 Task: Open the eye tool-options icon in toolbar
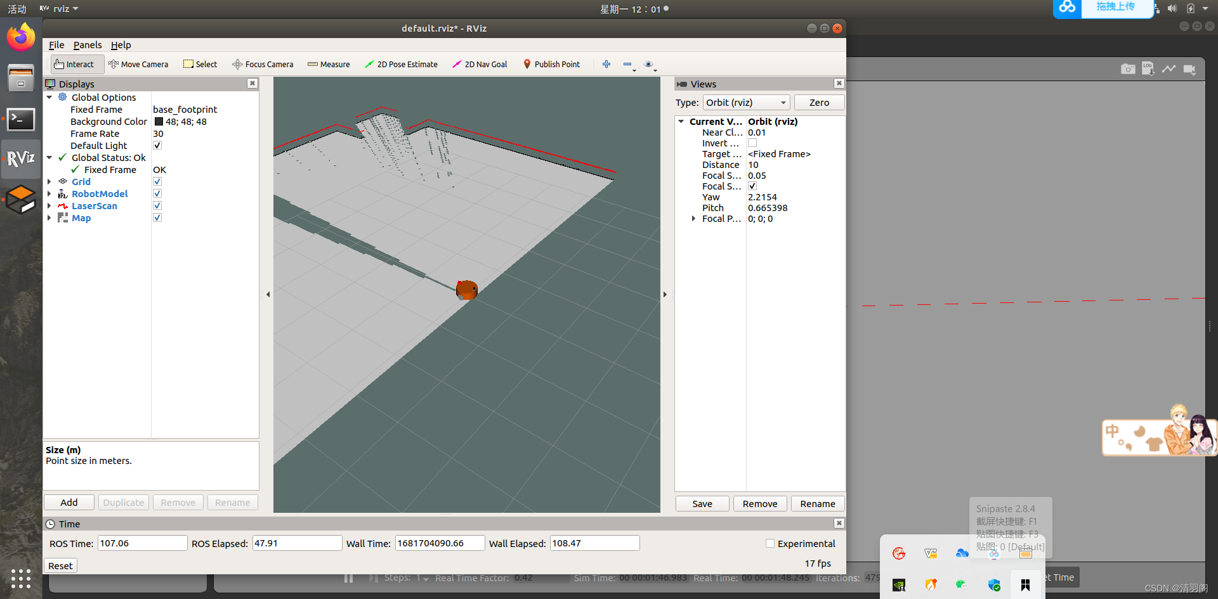pyautogui.click(x=648, y=64)
